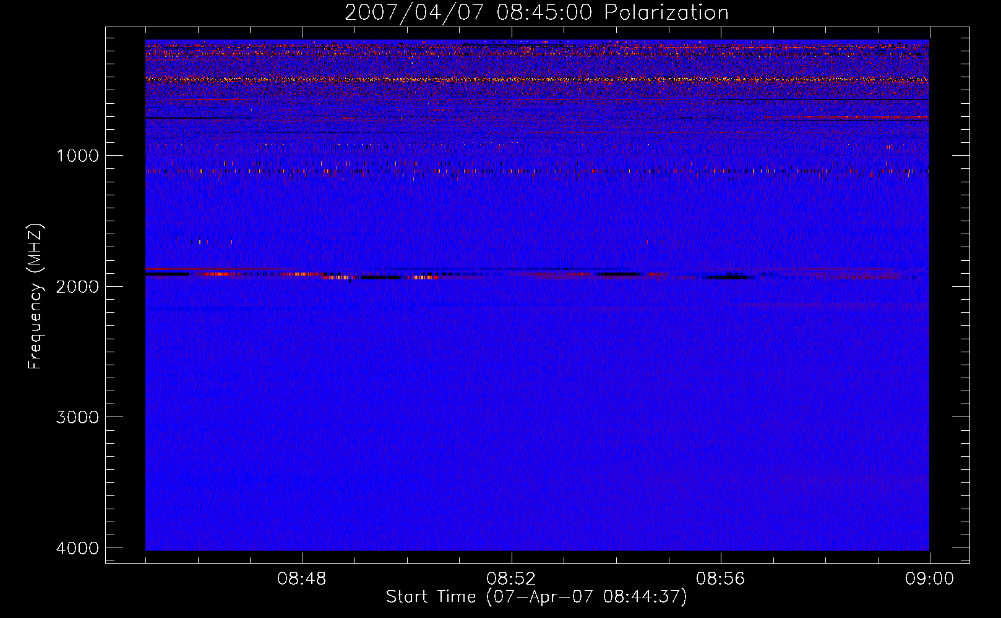This screenshot has height=618, width=1001.
Task: Click the 3000 frequency tick label
Action: click(x=77, y=417)
